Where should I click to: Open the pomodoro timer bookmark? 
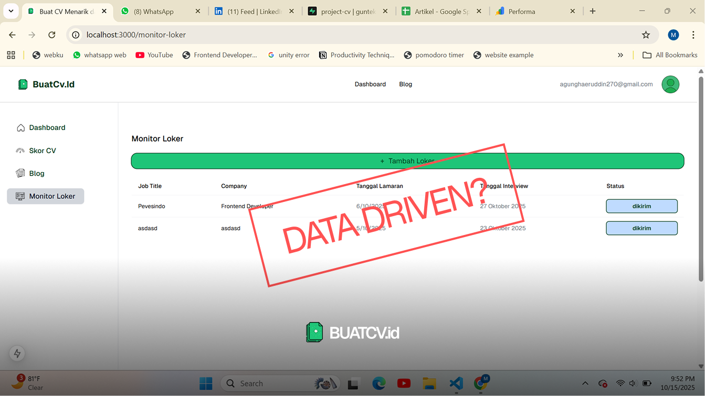tap(434, 55)
